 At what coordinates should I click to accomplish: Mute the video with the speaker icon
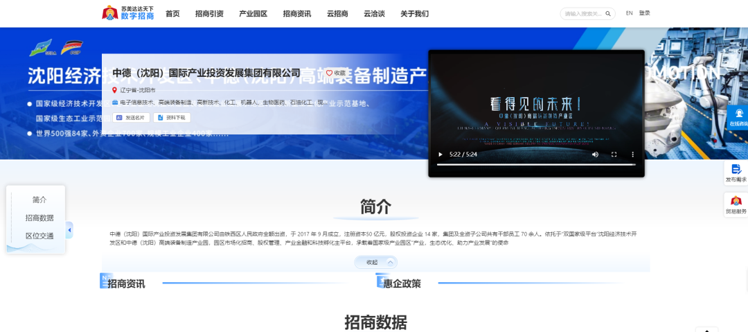[596, 155]
